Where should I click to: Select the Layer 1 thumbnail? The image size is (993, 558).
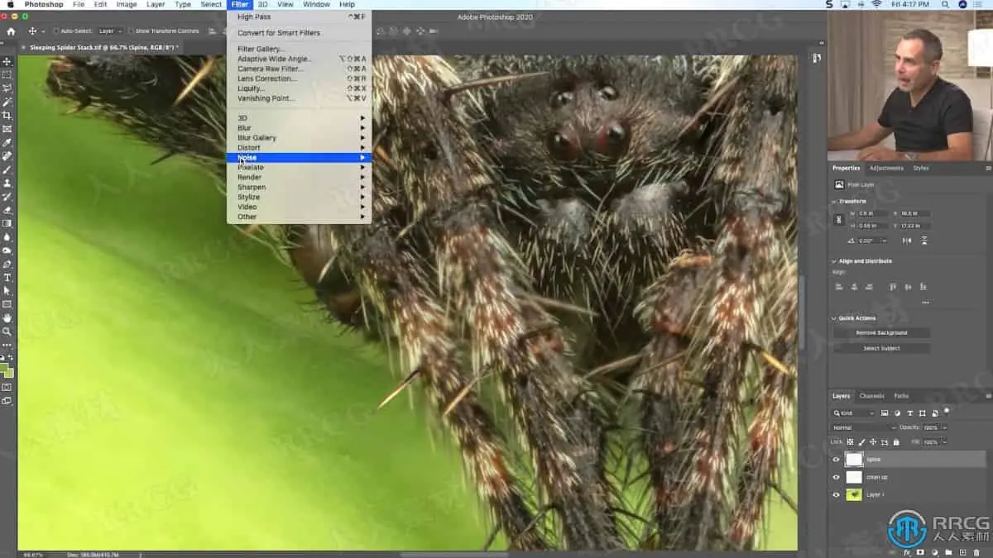854,495
